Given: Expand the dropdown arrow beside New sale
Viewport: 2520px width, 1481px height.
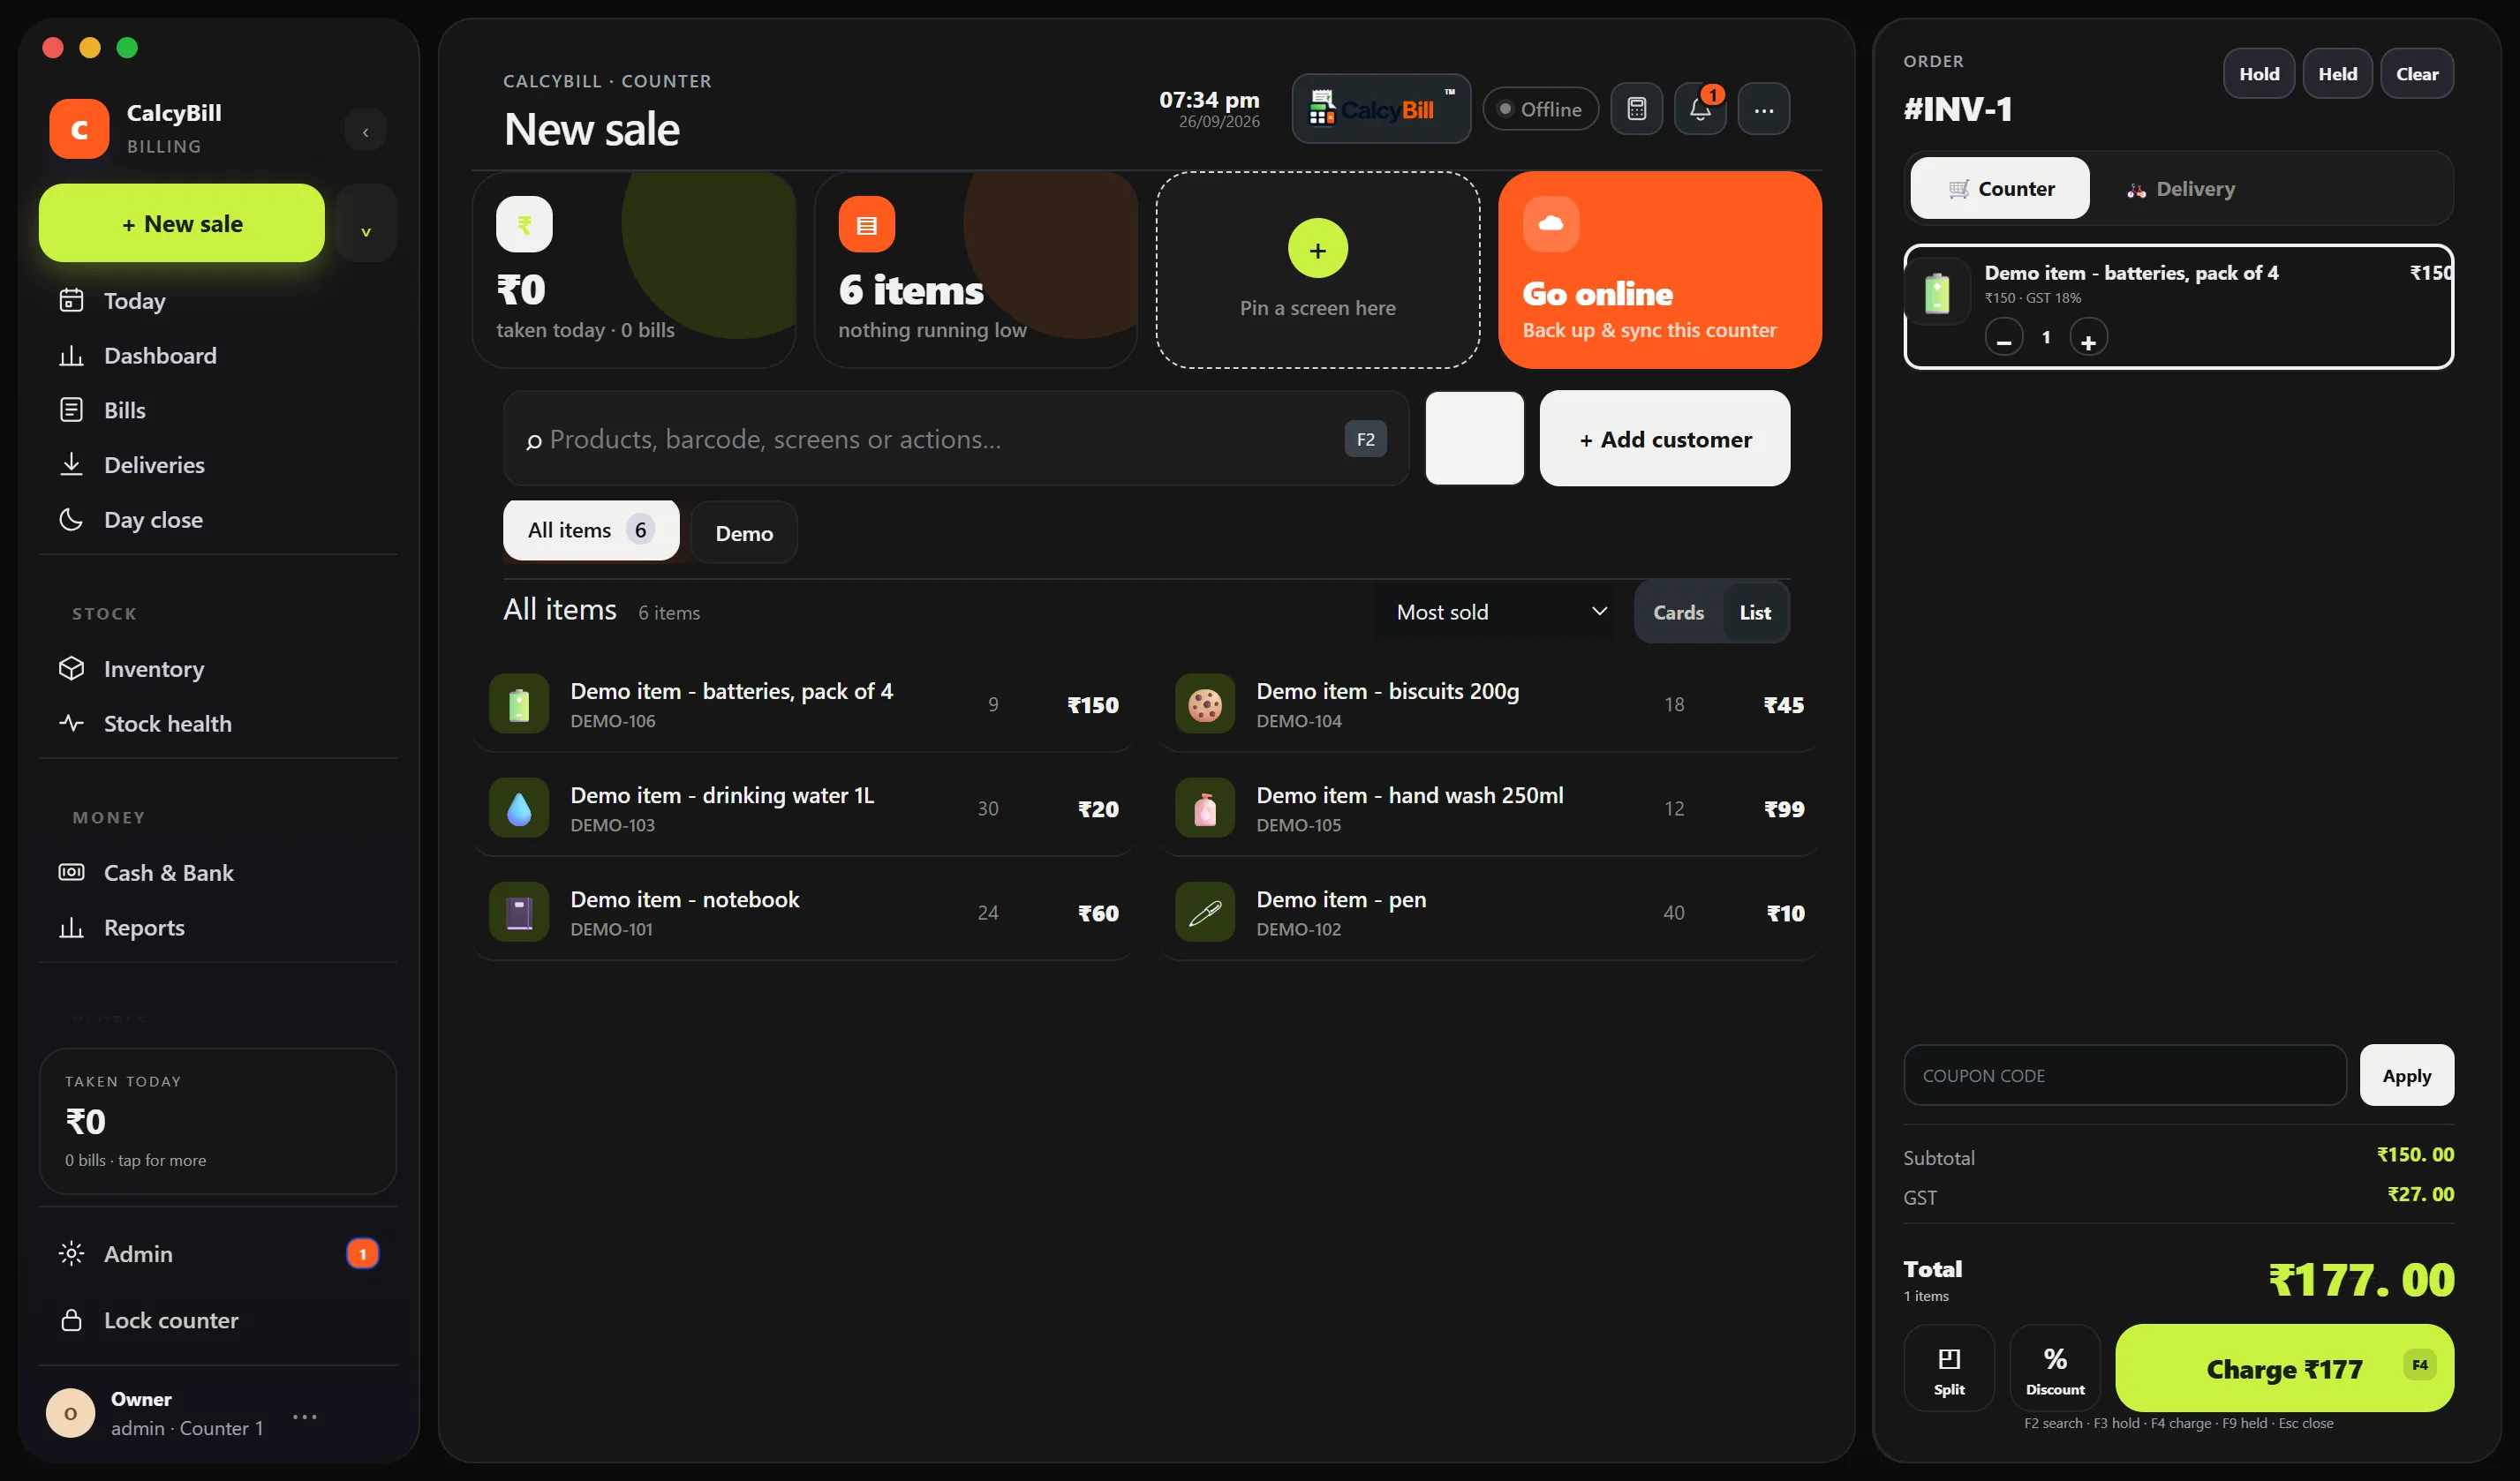Looking at the screenshot, I should (366, 224).
